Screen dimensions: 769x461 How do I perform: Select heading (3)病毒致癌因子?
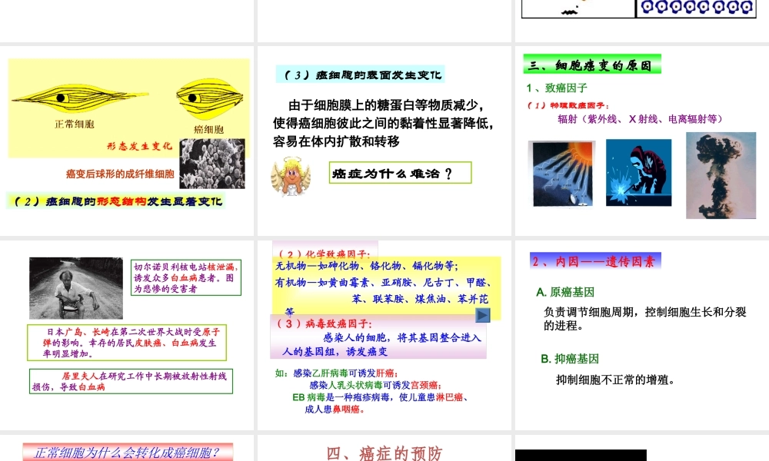point(325,323)
